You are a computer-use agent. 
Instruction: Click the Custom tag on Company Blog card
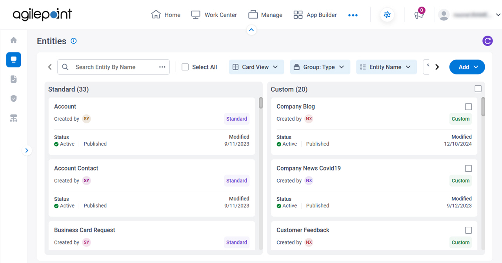460,119
